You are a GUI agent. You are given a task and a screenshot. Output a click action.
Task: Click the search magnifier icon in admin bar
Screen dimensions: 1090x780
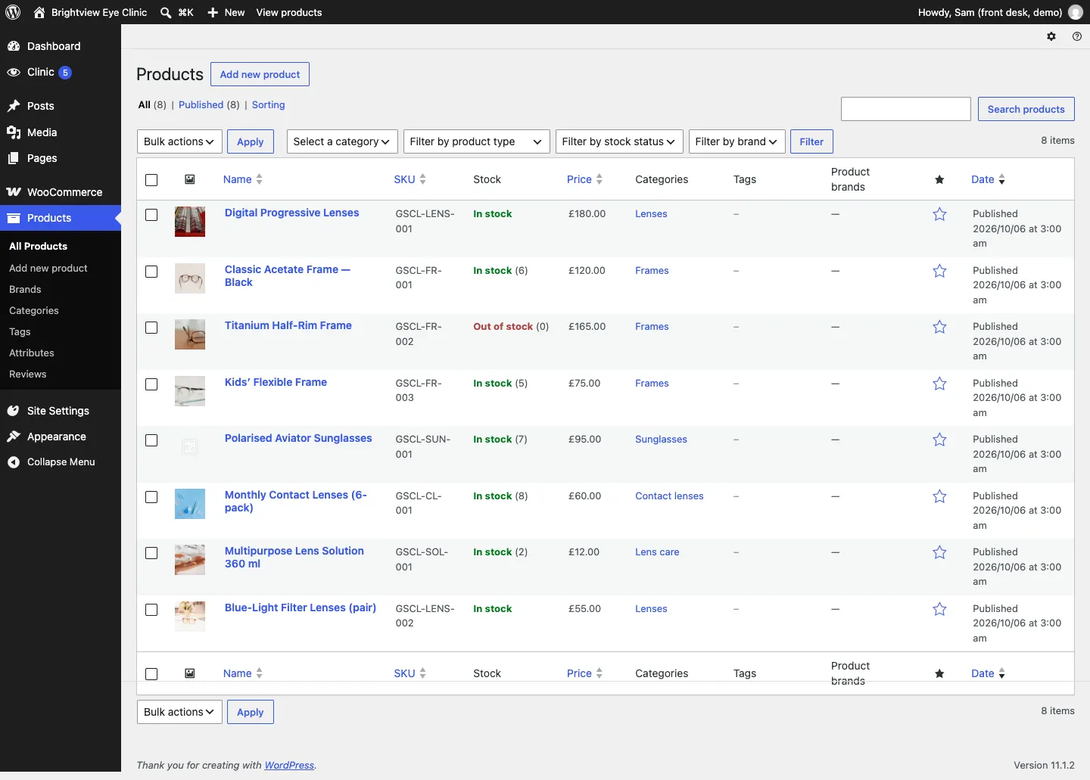click(166, 12)
